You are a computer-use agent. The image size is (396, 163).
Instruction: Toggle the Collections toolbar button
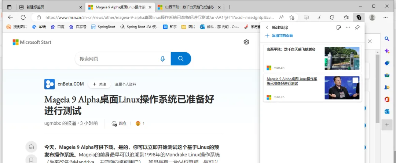359,17
